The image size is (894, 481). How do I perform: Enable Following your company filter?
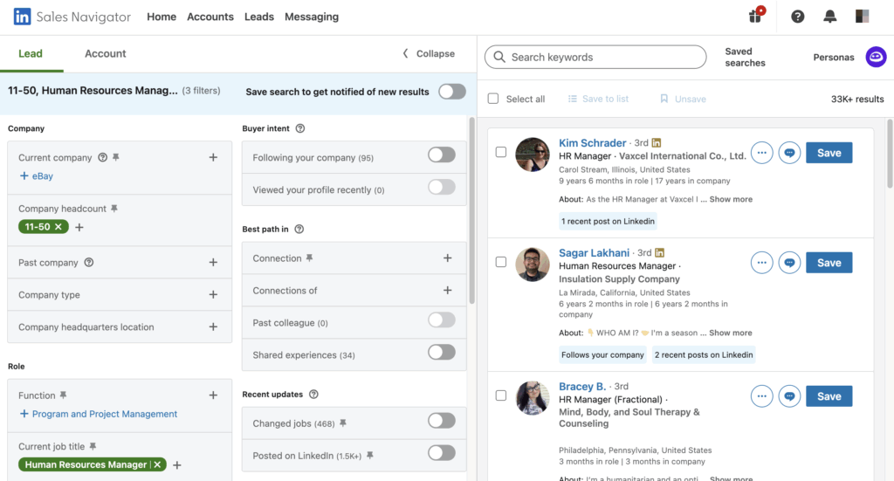coord(442,155)
